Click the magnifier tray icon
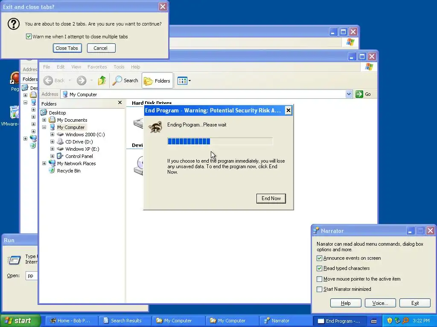437x327 pixels. tap(405, 321)
